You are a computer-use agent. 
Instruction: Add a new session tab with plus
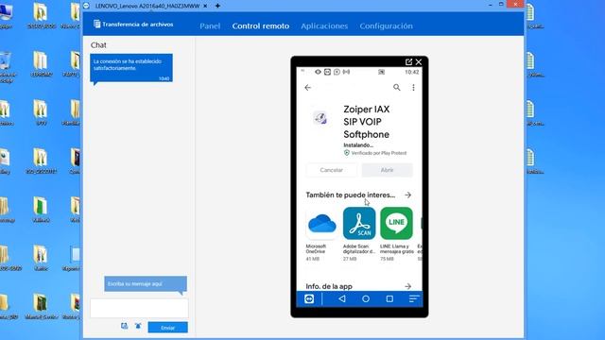pyautogui.click(x=217, y=6)
